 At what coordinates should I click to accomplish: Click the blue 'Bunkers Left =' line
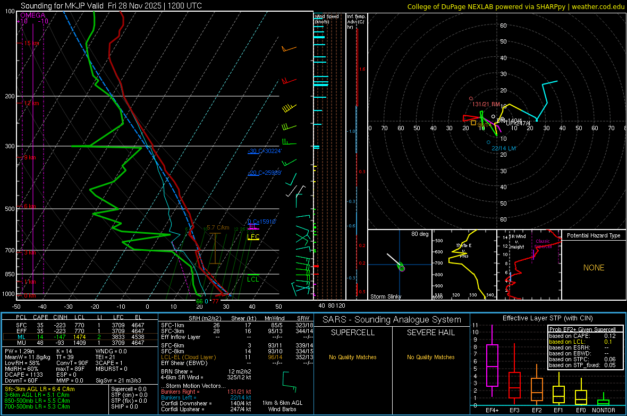(206, 397)
